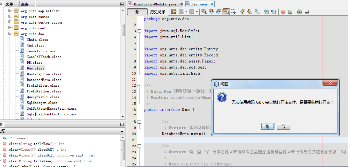The width and height of the screenshot is (348, 167).
Task: Click the Uncomment lines icon
Action: pos(307,12)
